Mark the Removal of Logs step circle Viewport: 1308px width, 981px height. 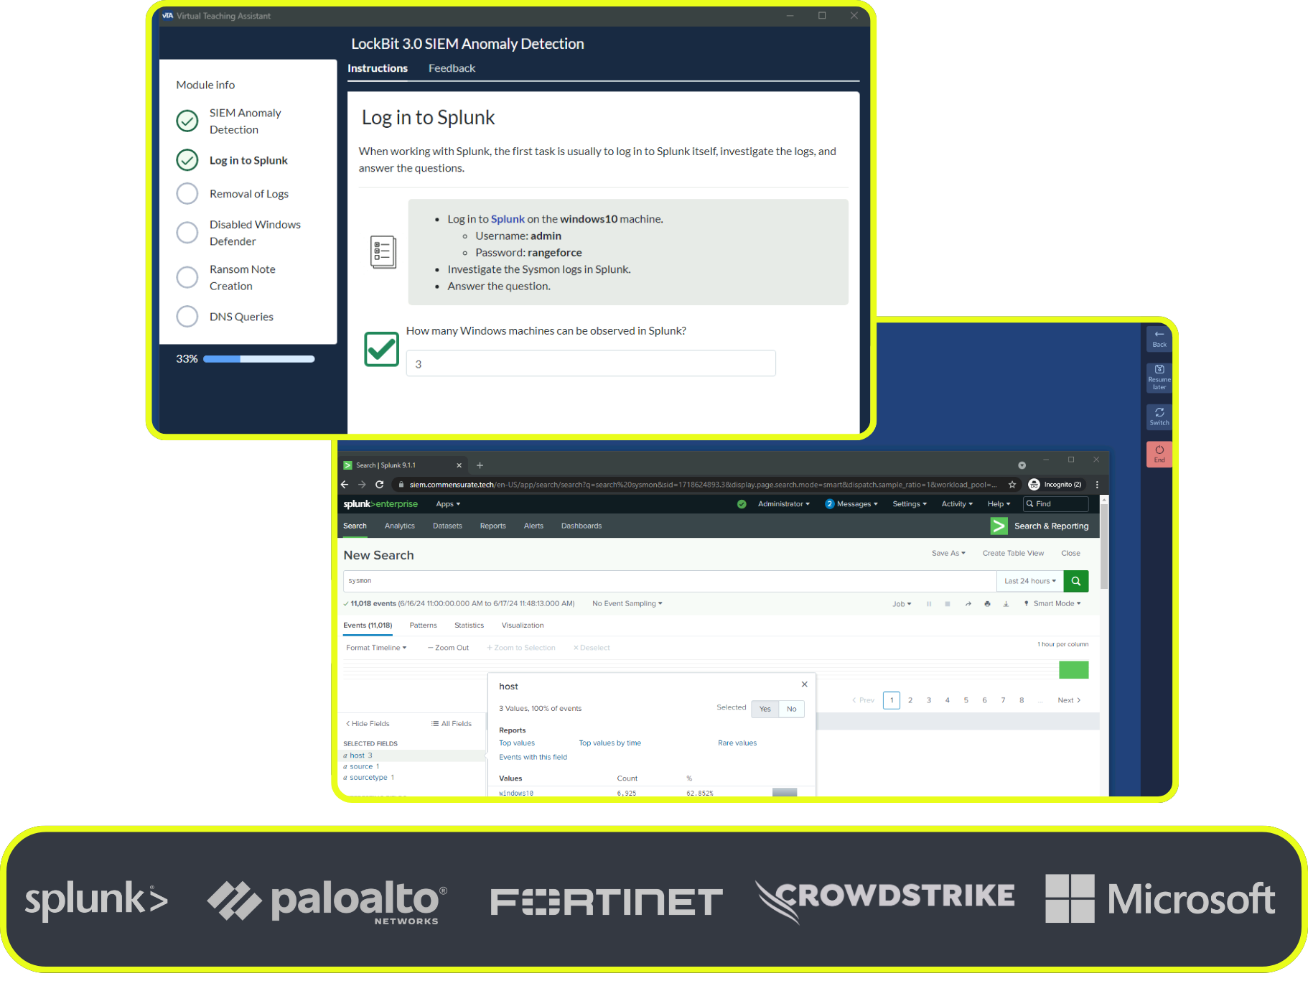[187, 193]
